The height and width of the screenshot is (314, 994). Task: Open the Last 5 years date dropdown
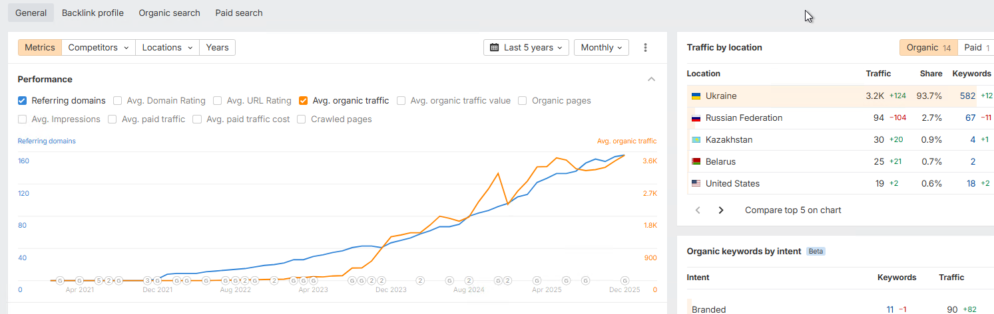click(526, 48)
